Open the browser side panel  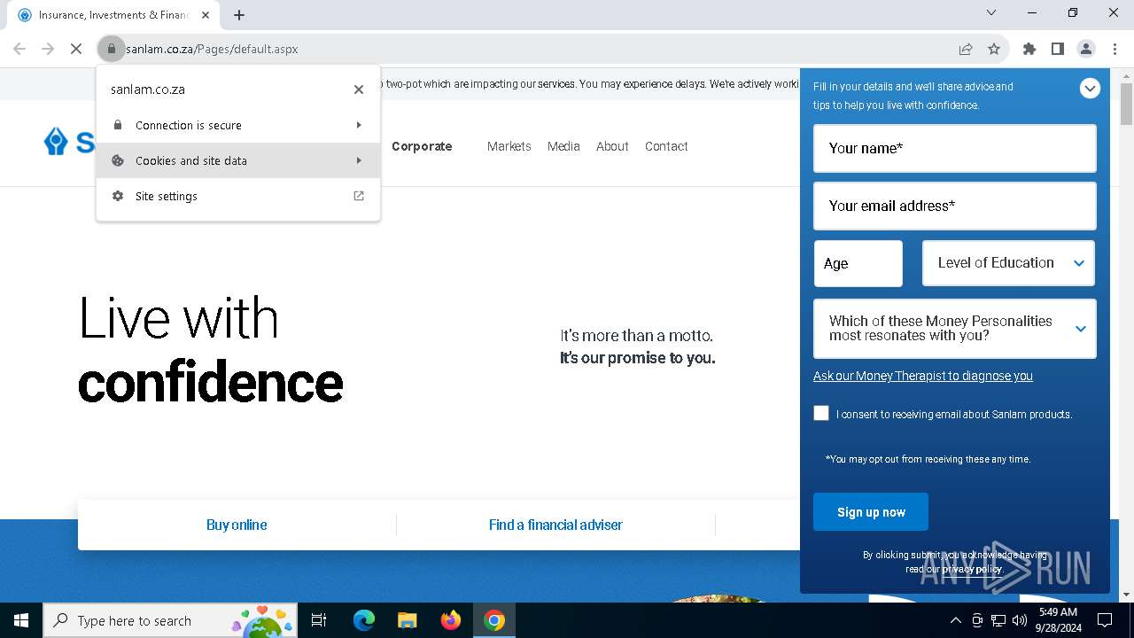(x=1058, y=49)
